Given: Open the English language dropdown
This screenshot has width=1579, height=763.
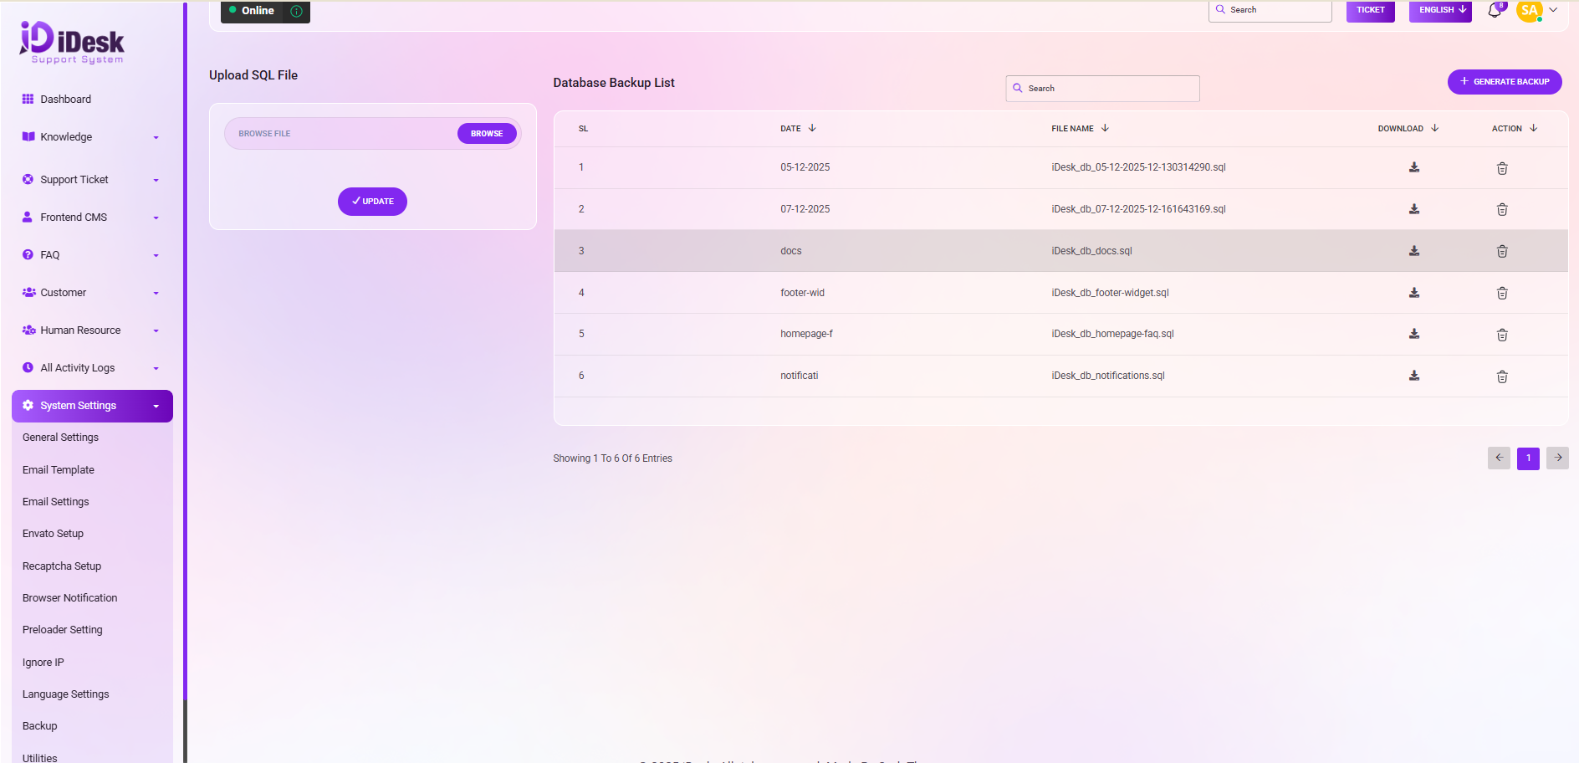Looking at the screenshot, I should pos(1439,11).
